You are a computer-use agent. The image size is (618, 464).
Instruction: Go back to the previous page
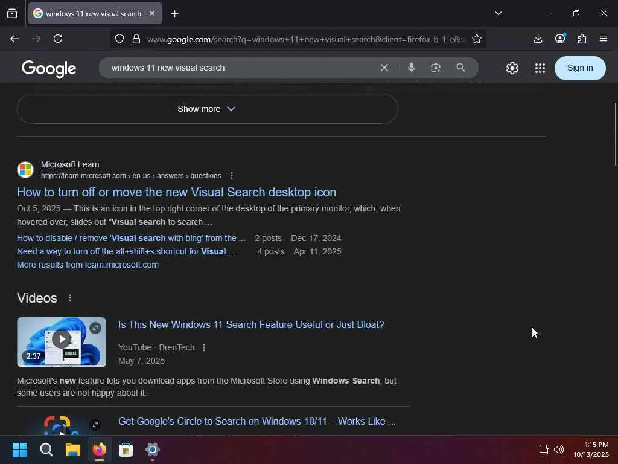pos(14,39)
